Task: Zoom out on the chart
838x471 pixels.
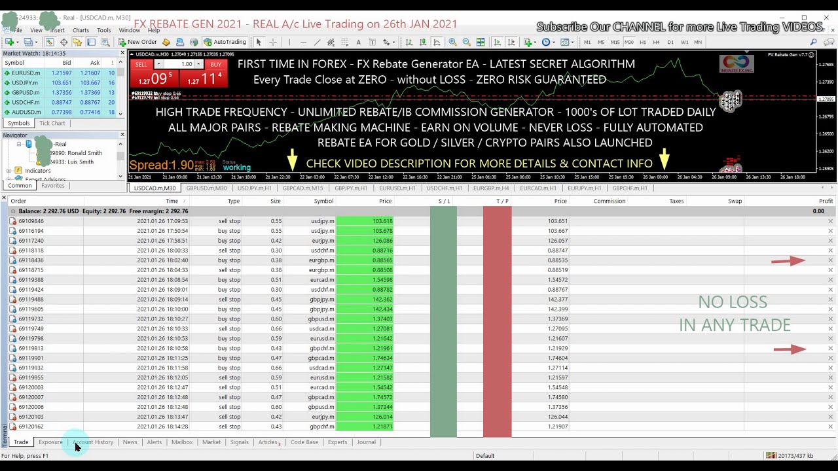Action: point(466,42)
